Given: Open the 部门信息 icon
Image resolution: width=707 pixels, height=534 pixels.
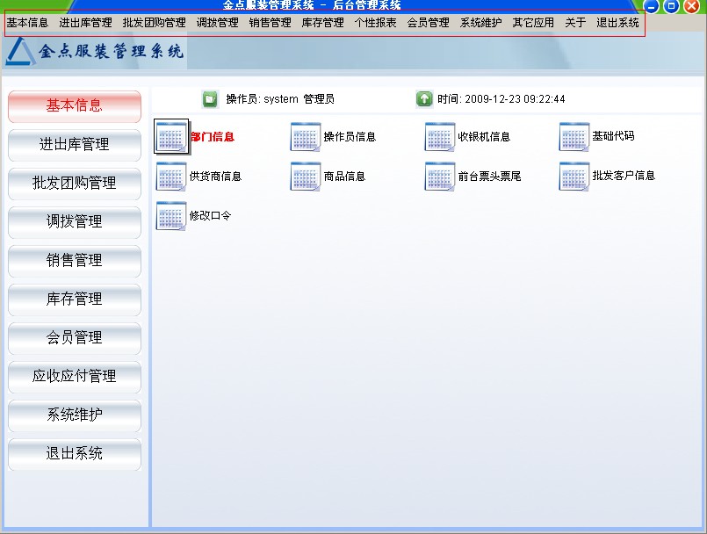Looking at the screenshot, I should coord(171,137).
